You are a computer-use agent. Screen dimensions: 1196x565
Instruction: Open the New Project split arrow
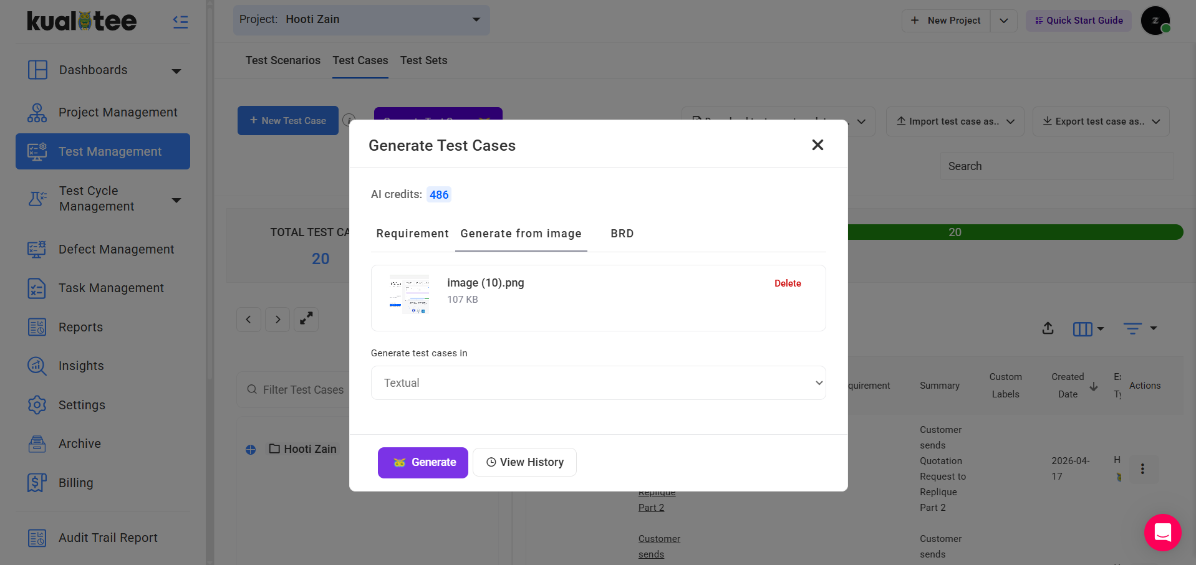1004,21
